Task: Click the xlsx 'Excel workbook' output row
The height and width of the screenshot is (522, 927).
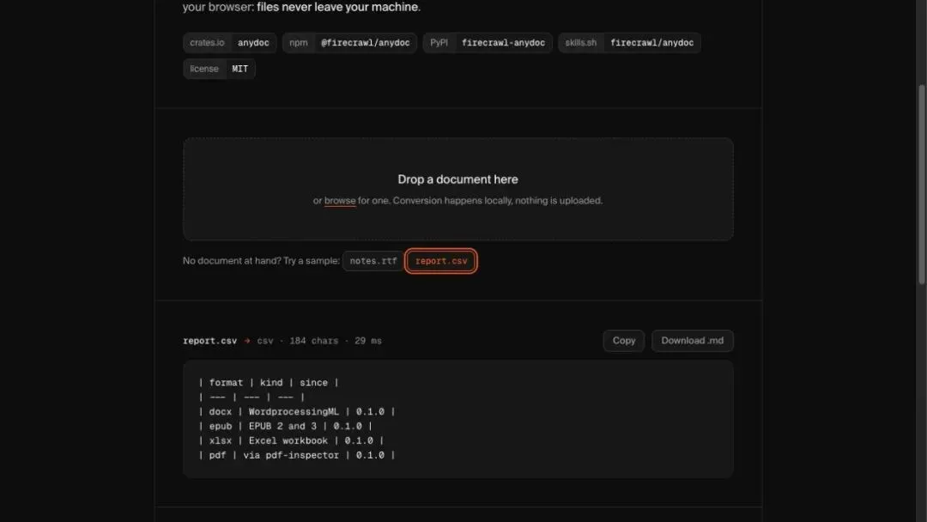Action: tap(291, 440)
